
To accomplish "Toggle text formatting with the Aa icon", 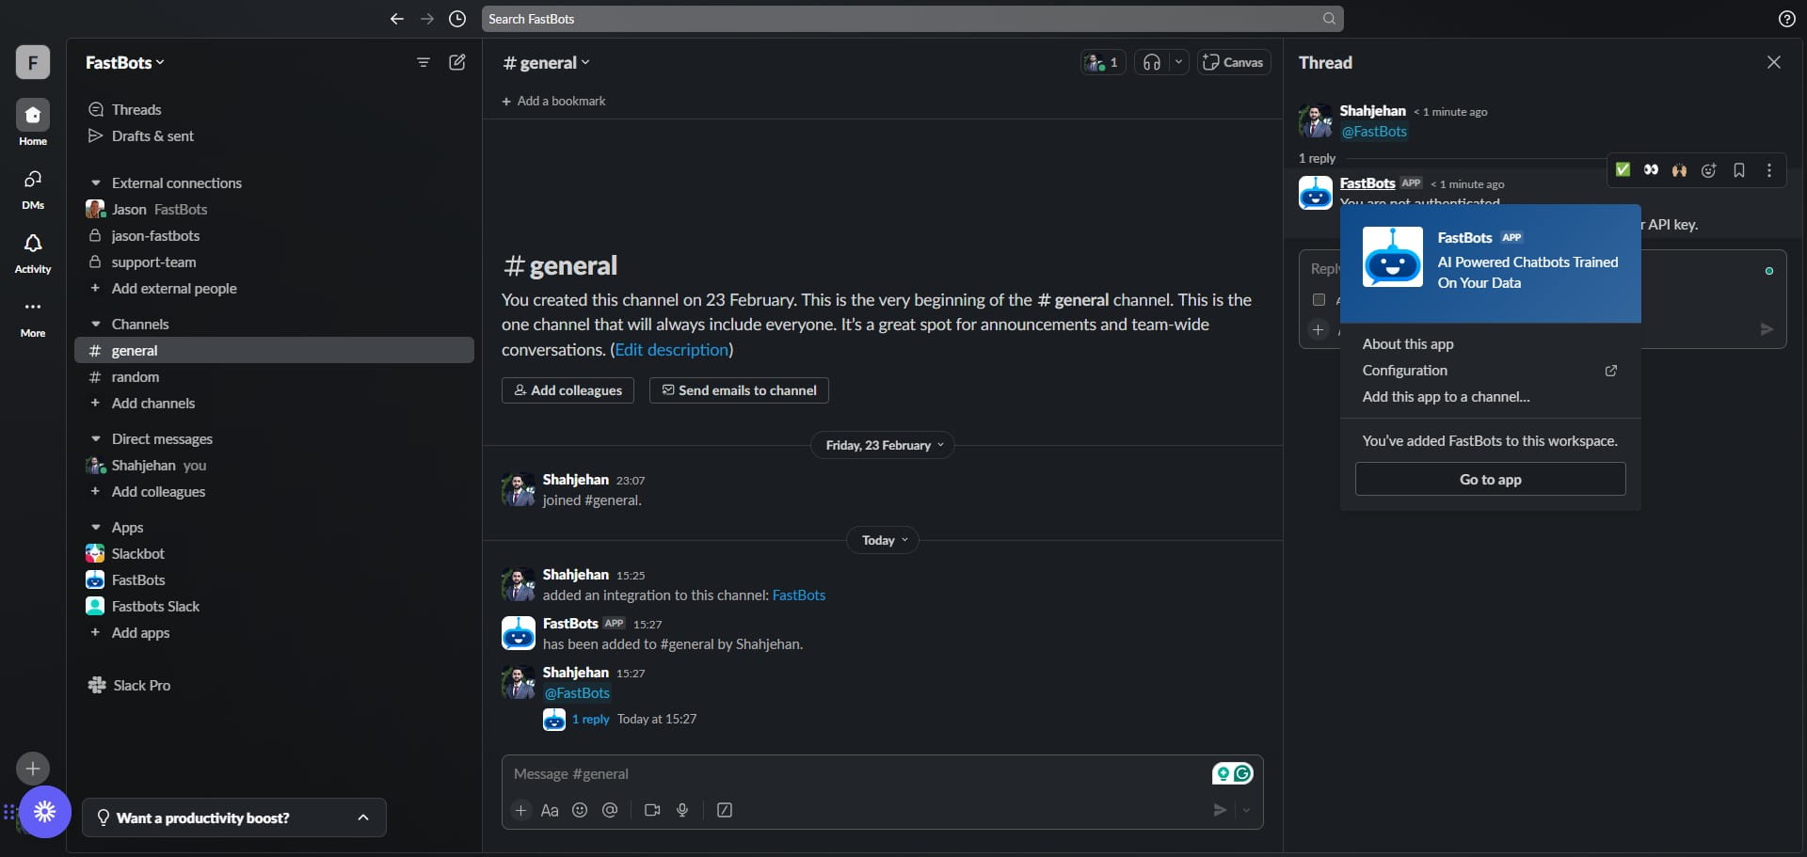I will click(x=550, y=810).
